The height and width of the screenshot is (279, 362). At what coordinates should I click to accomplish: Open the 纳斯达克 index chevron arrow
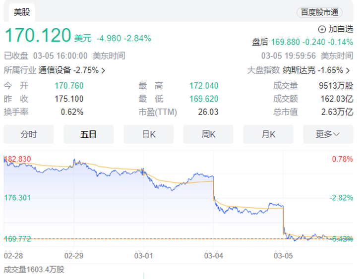click(348, 70)
